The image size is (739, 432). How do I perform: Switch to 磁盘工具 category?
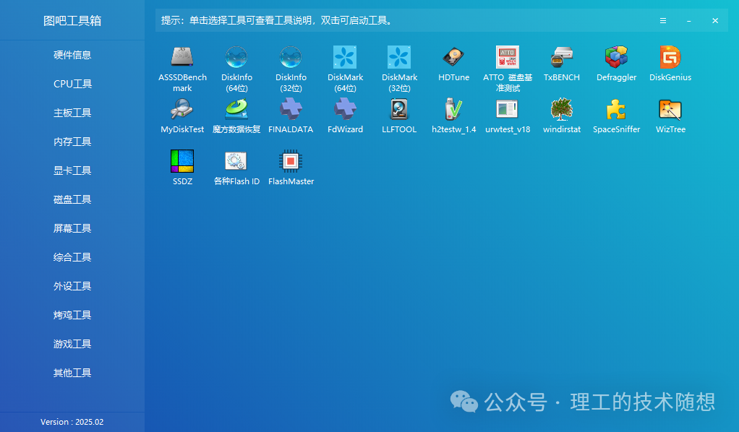(x=72, y=199)
